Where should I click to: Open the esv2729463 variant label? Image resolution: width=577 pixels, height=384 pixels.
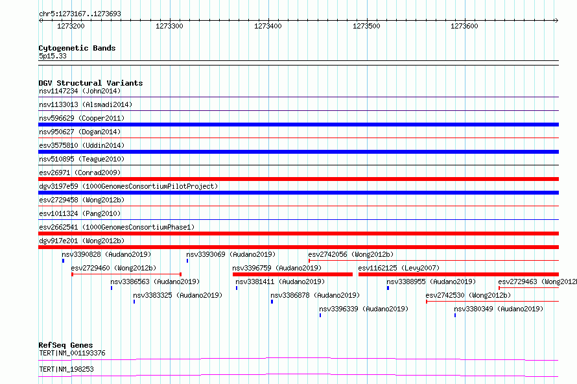537,282
